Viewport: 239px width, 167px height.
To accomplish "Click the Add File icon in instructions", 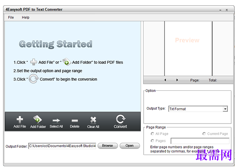I will pyautogui.click(x=34, y=62).
